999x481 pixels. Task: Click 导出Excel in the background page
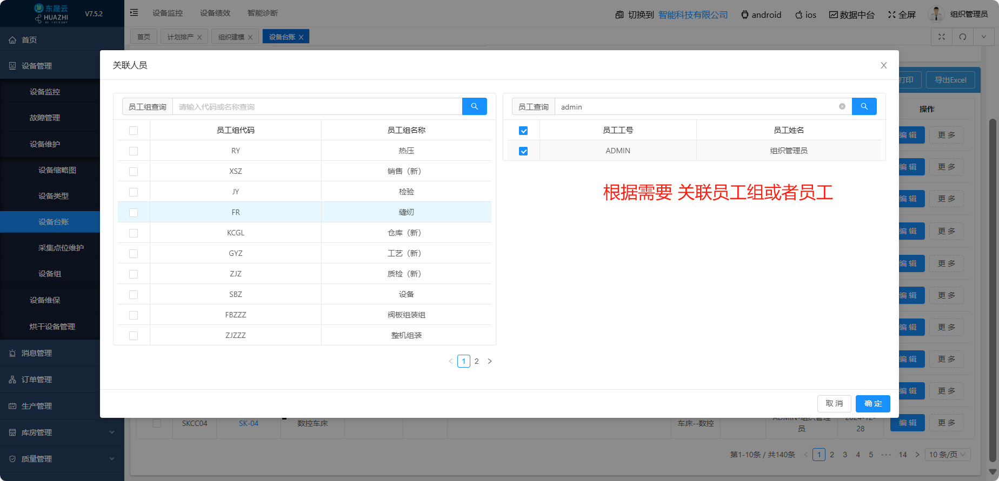click(x=951, y=80)
